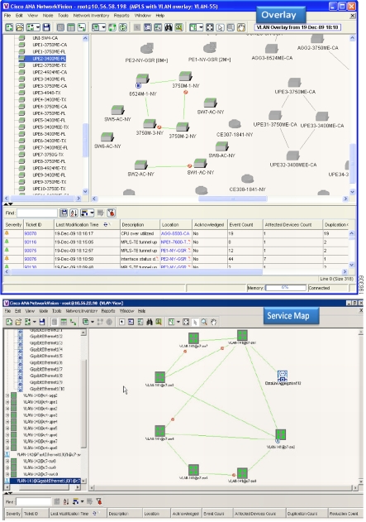Image resolution: width=366 pixels, height=522 pixels.
Task: Open the filter dropdown arrow in Service Map ticket pane
Action: point(82,501)
